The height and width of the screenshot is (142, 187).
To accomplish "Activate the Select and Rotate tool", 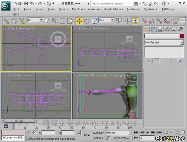I will tap(87, 21).
